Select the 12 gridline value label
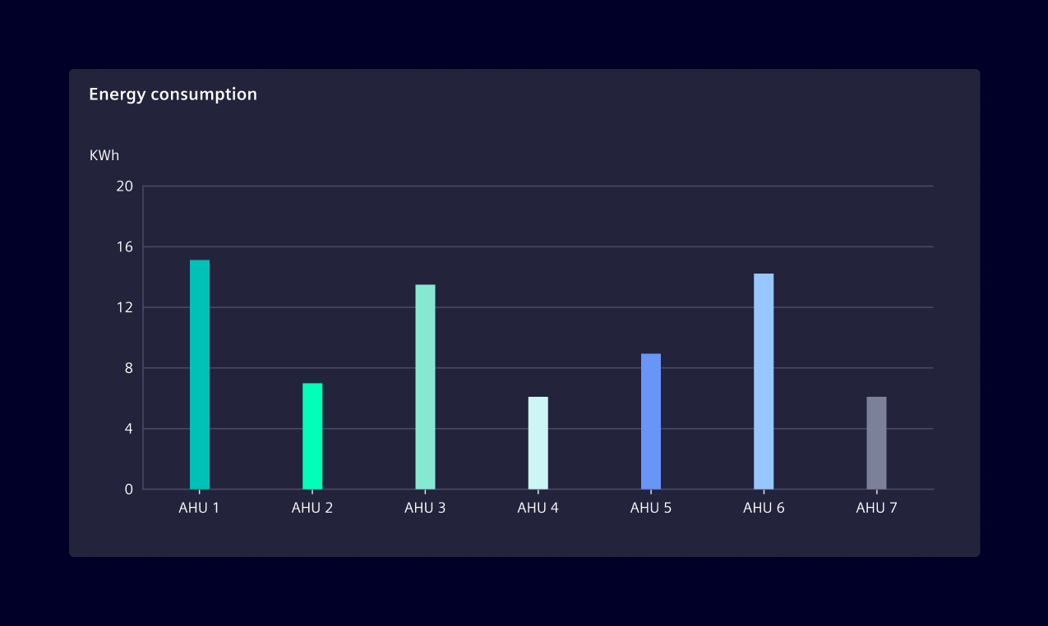The width and height of the screenshot is (1048, 626). pyautogui.click(x=124, y=307)
